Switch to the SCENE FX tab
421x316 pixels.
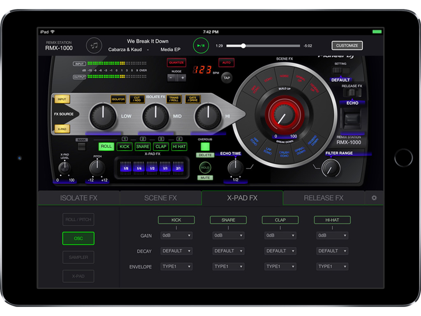point(160,197)
